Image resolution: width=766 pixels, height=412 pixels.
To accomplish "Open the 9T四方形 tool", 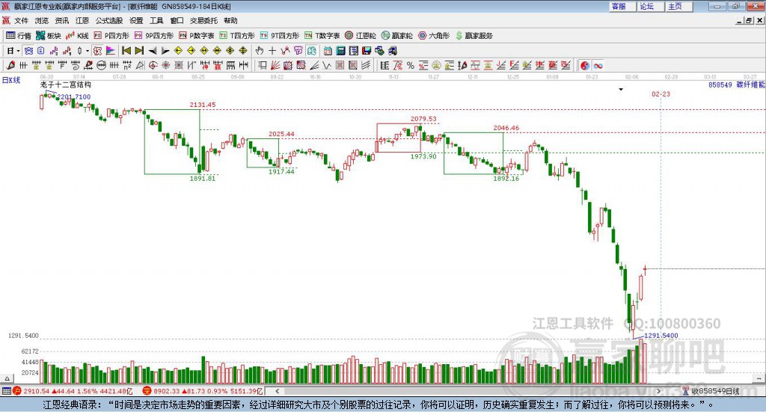I will (280, 36).
